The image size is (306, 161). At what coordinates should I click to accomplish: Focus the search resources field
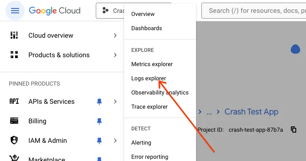pyautogui.click(x=254, y=11)
